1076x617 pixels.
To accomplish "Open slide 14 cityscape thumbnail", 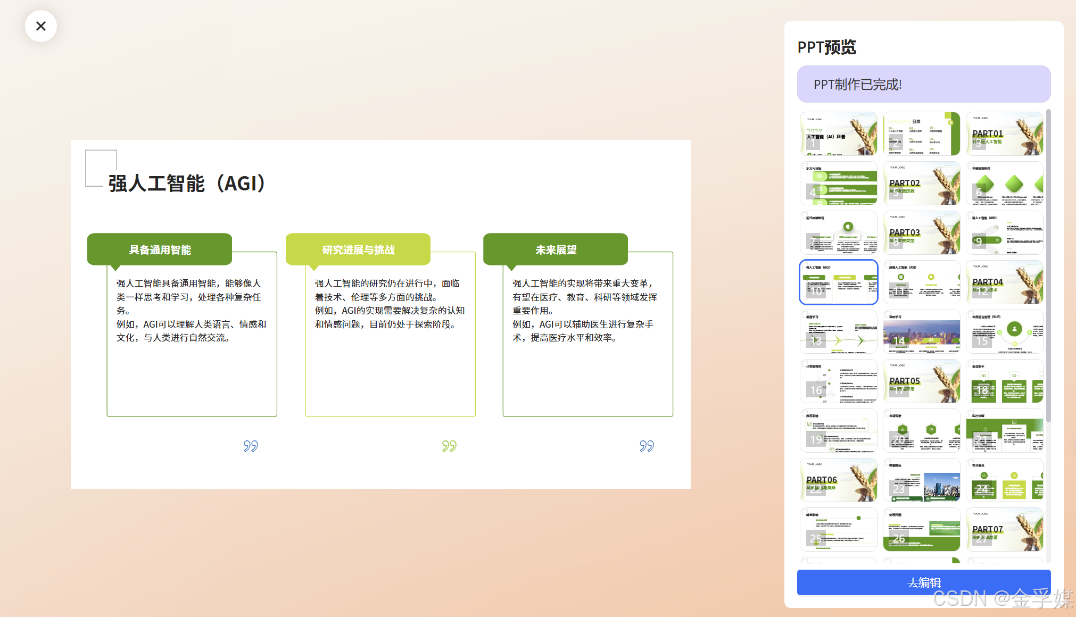I will (x=921, y=332).
